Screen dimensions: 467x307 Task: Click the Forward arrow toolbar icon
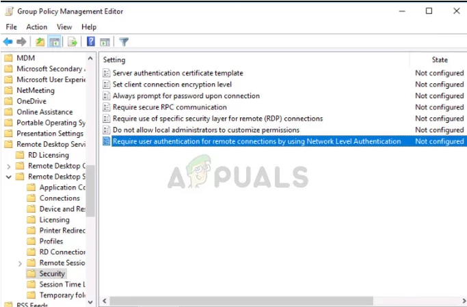[21, 42]
